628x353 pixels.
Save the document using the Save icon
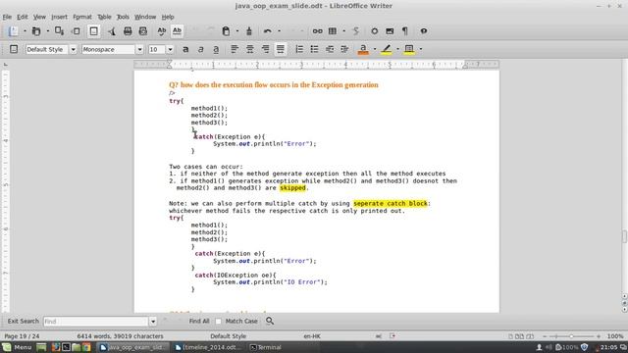(x=59, y=31)
